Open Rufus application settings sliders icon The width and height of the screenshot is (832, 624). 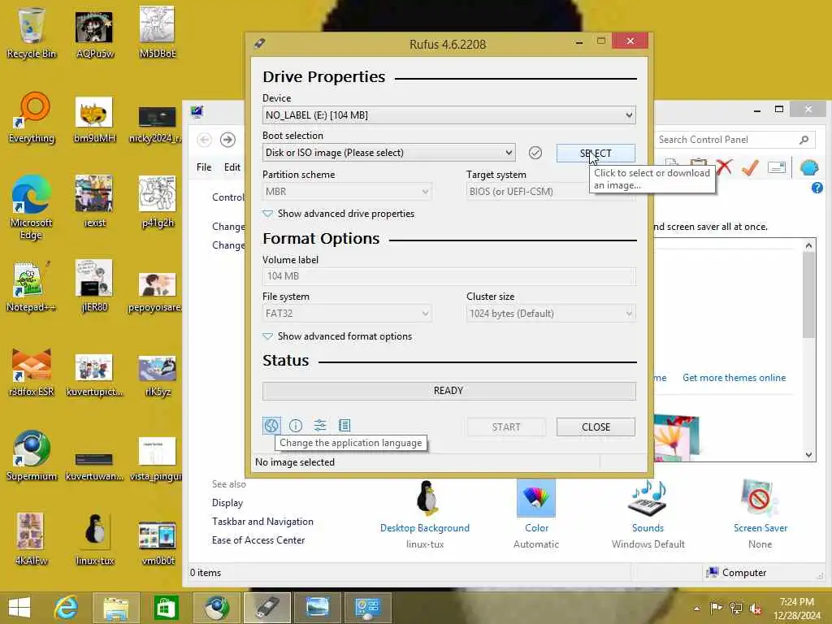point(320,425)
